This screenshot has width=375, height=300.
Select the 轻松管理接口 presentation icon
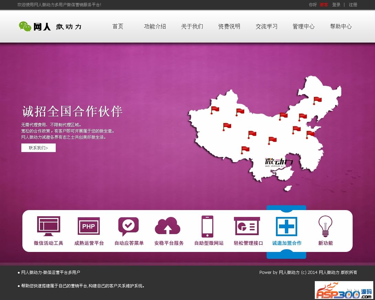click(247, 226)
